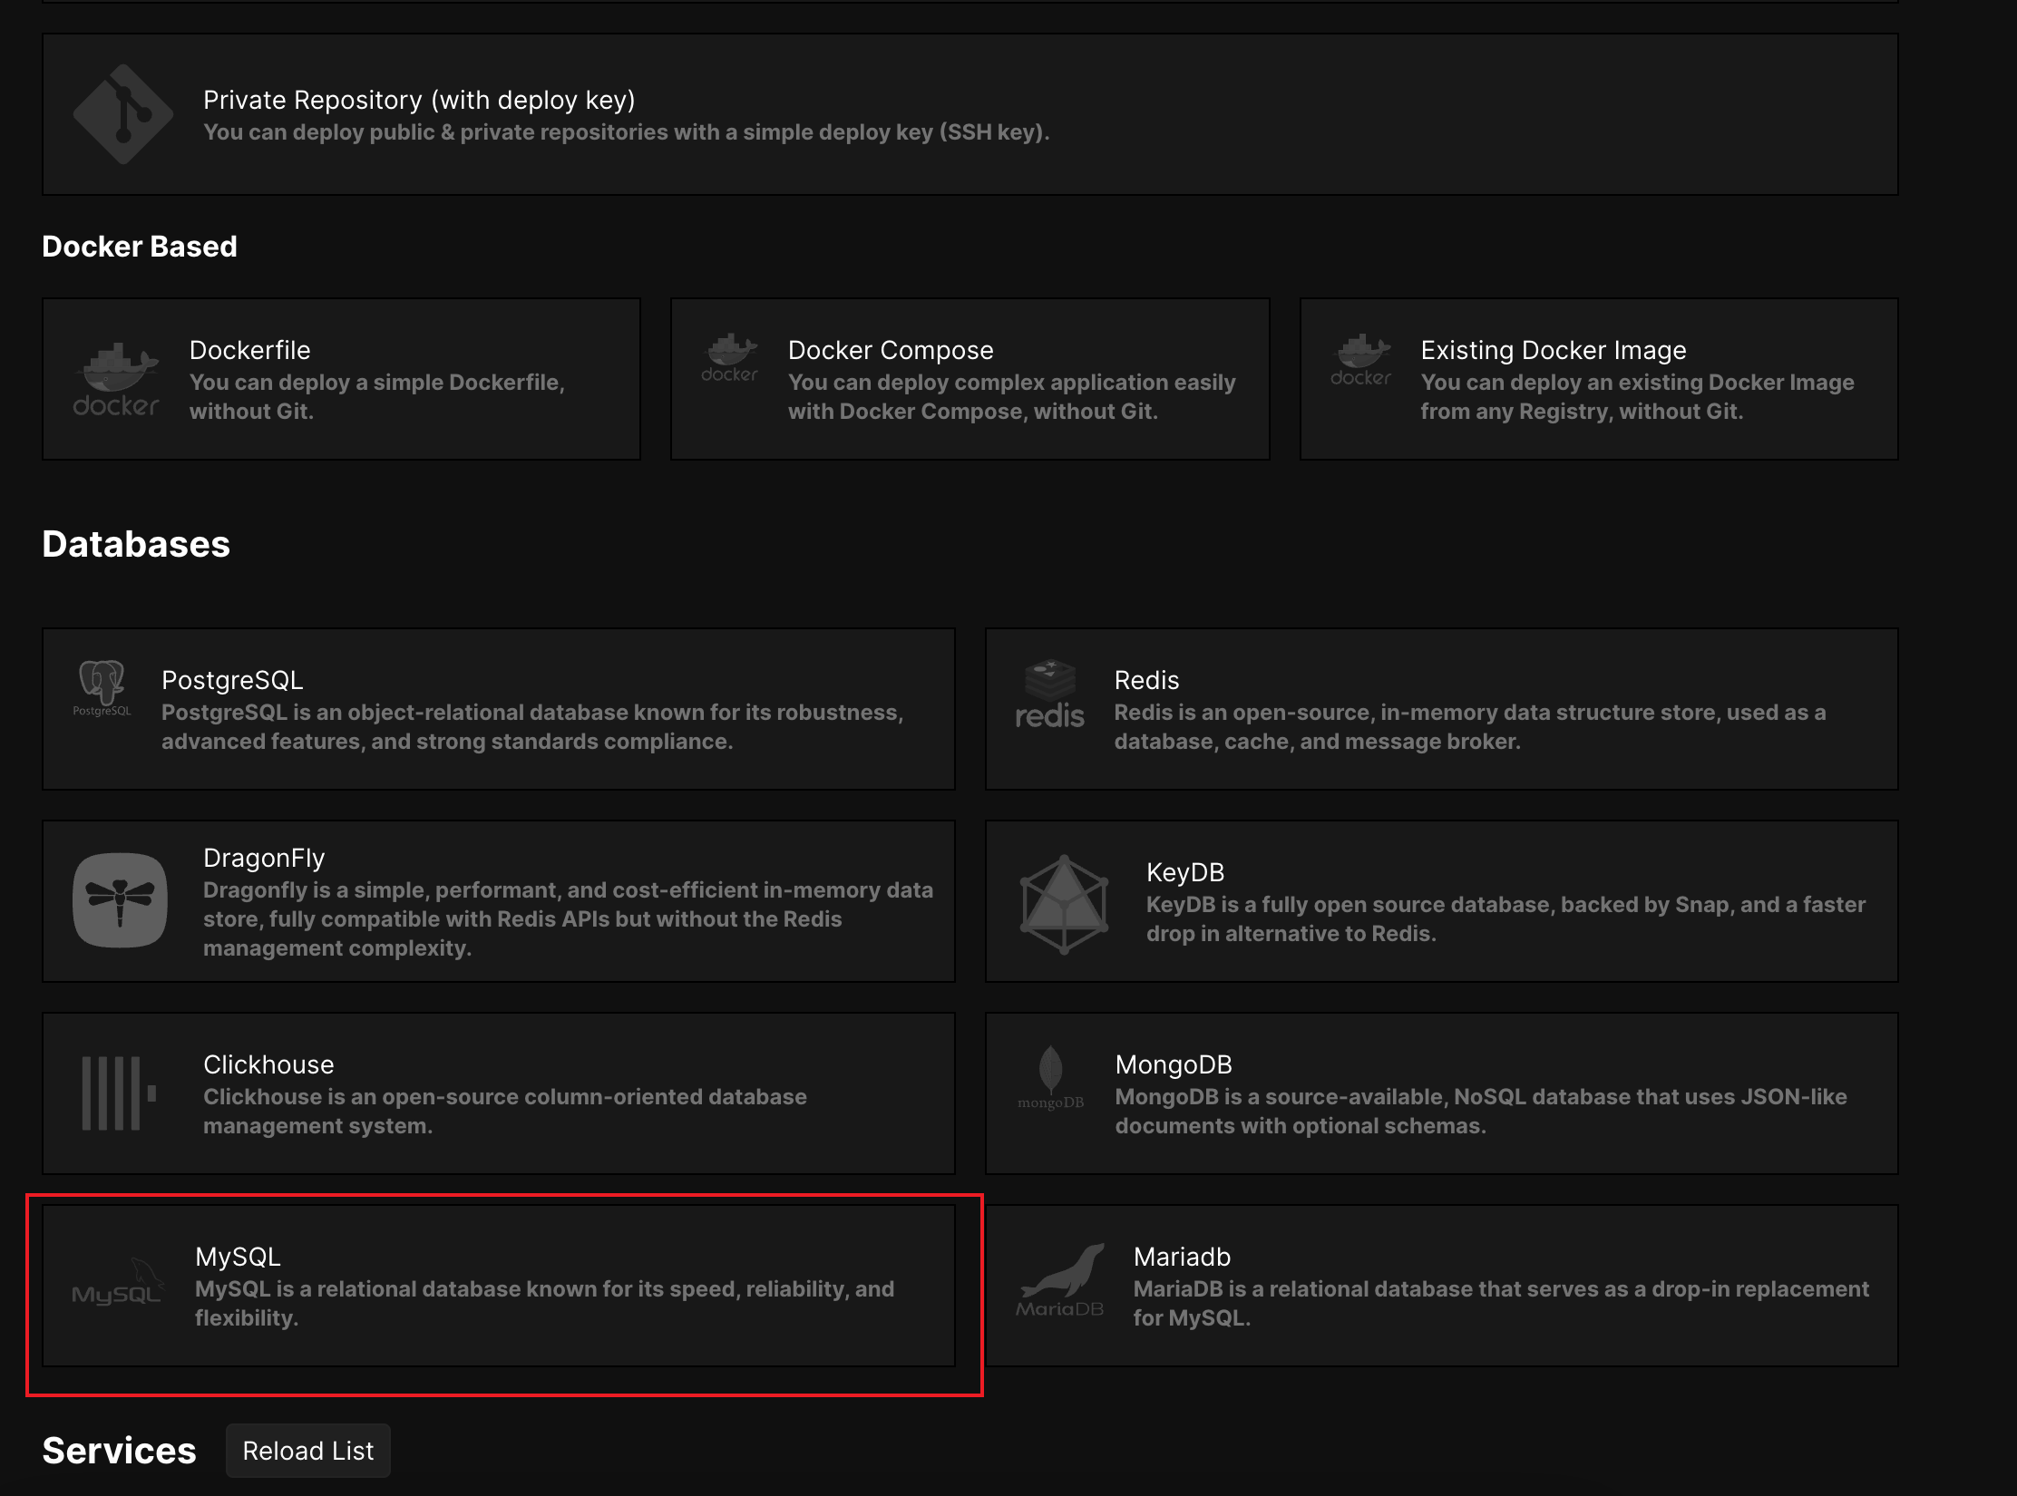Click the Git logo icon for Private Repository

(122, 114)
